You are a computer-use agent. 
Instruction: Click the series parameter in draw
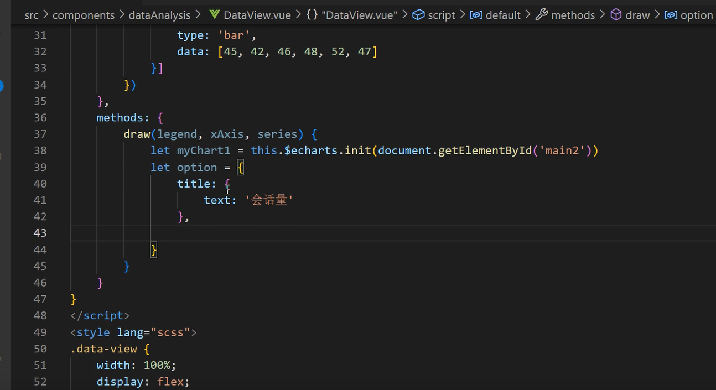click(278, 134)
